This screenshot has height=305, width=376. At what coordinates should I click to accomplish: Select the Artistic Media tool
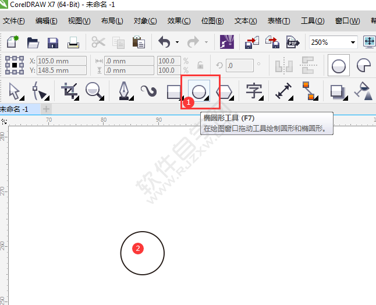click(x=148, y=91)
